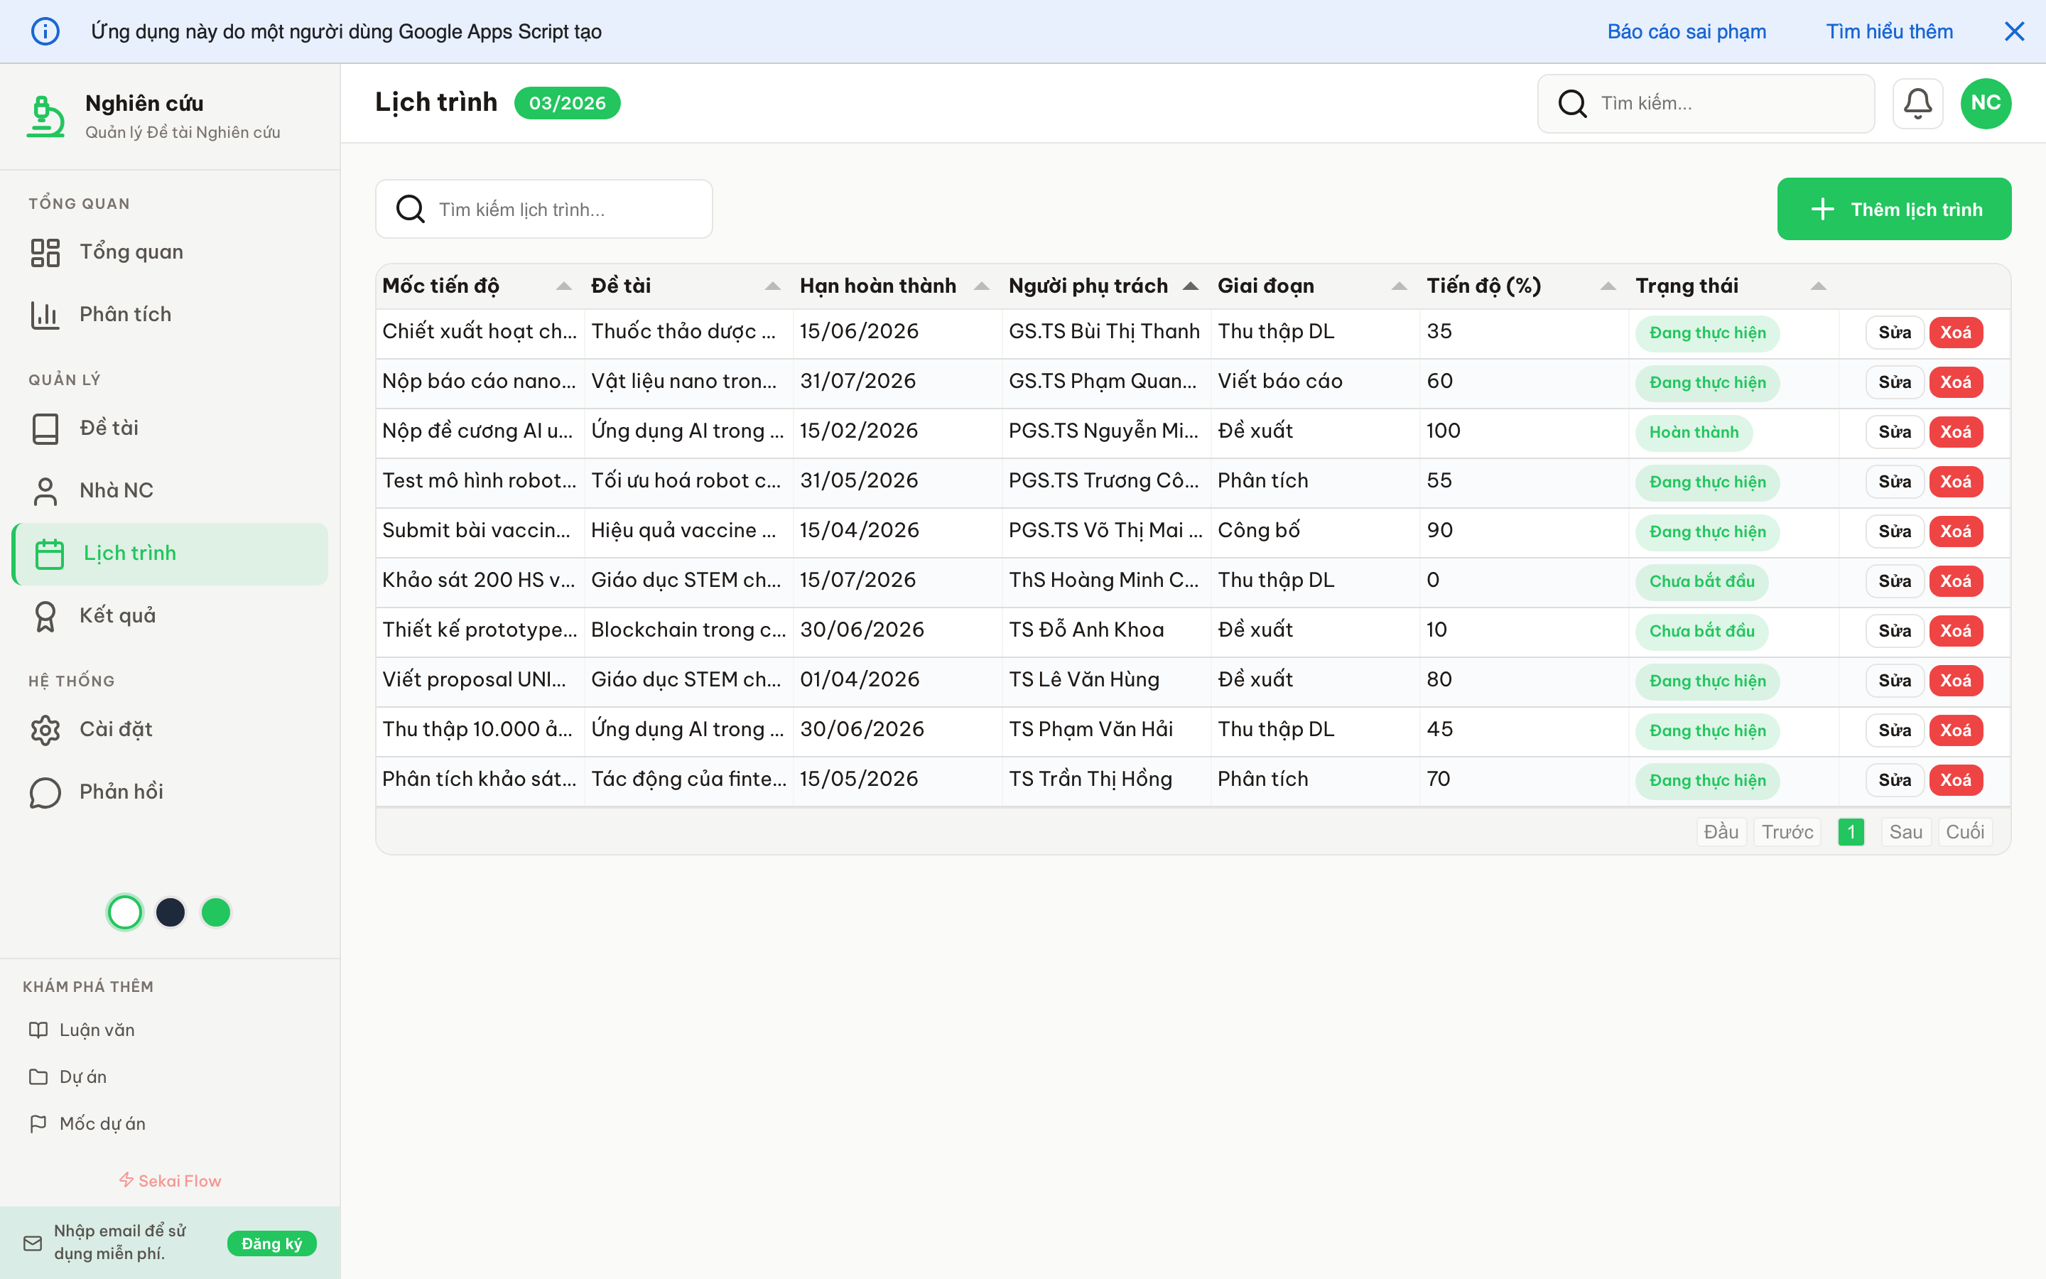Viewport: 2046px width, 1279px height.
Task: Click the Nhà NC researcher icon
Action: [x=45, y=490]
